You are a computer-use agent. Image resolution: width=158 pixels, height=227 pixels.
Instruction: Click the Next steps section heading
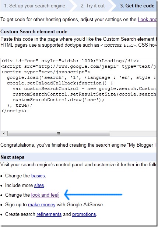click(x=13, y=157)
